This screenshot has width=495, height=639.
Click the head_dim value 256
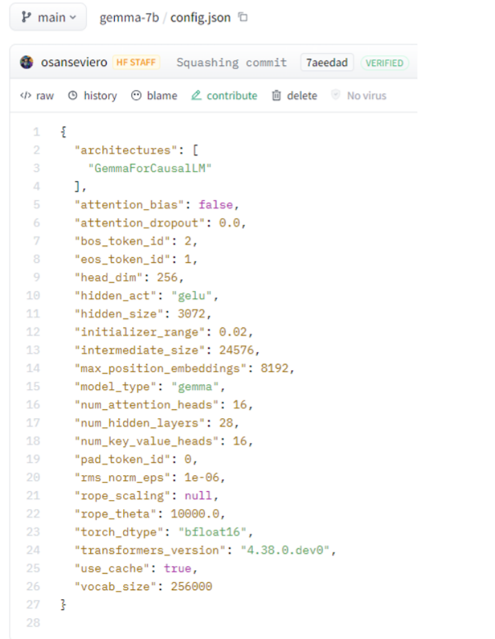point(168,277)
